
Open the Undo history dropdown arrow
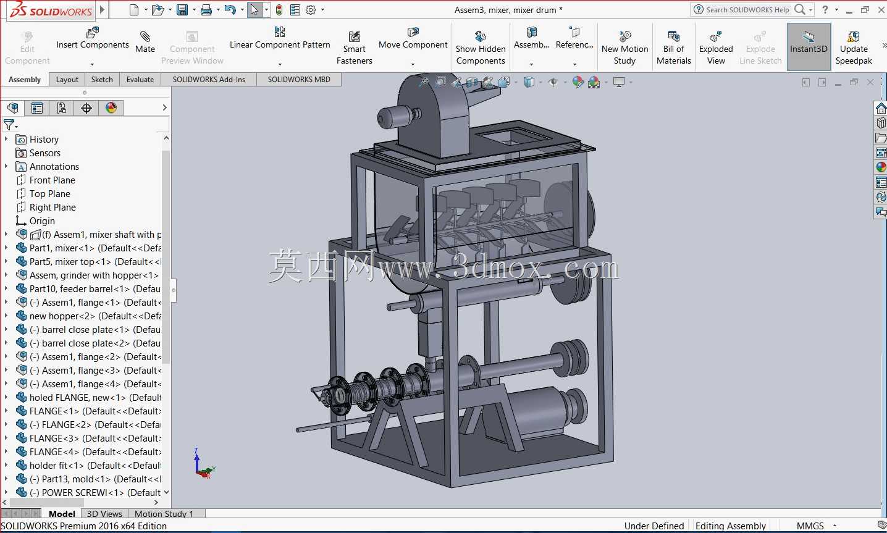(242, 10)
